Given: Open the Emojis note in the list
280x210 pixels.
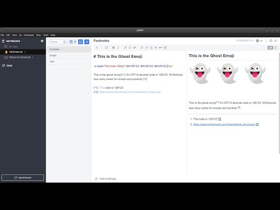Looking at the screenshot, I should [x=69, y=55].
